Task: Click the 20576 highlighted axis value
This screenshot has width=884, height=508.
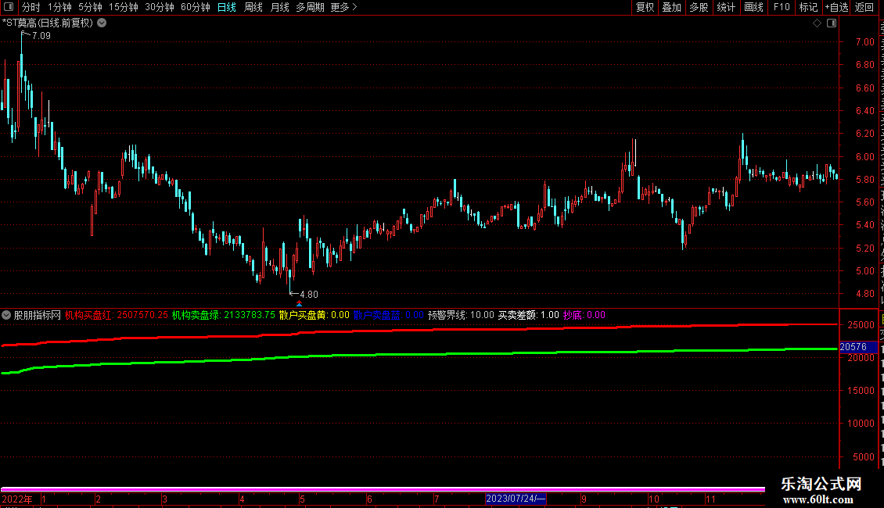Action: [x=857, y=347]
